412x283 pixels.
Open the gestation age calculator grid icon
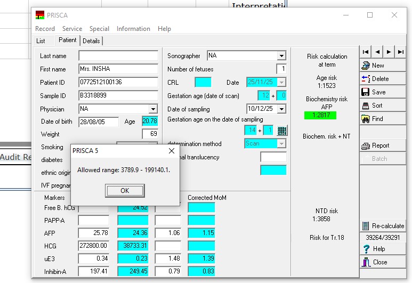tap(282, 131)
